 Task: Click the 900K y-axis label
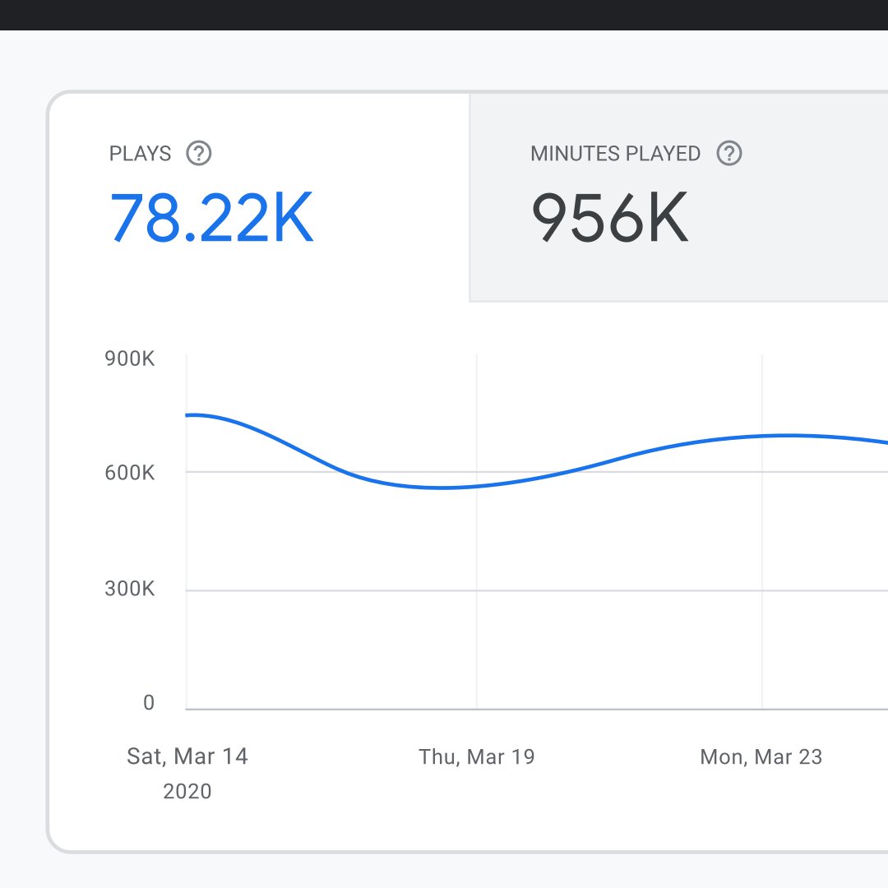click(x=130, y=359)
